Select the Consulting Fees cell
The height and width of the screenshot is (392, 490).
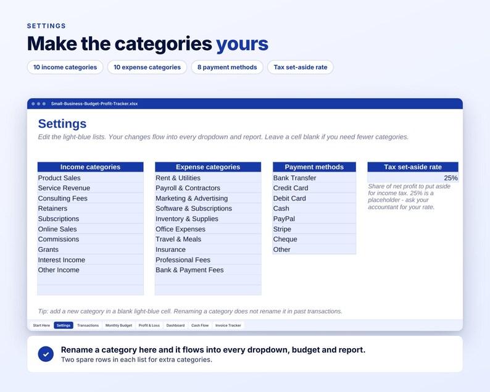pyautogui.click(x=90, y=198)
